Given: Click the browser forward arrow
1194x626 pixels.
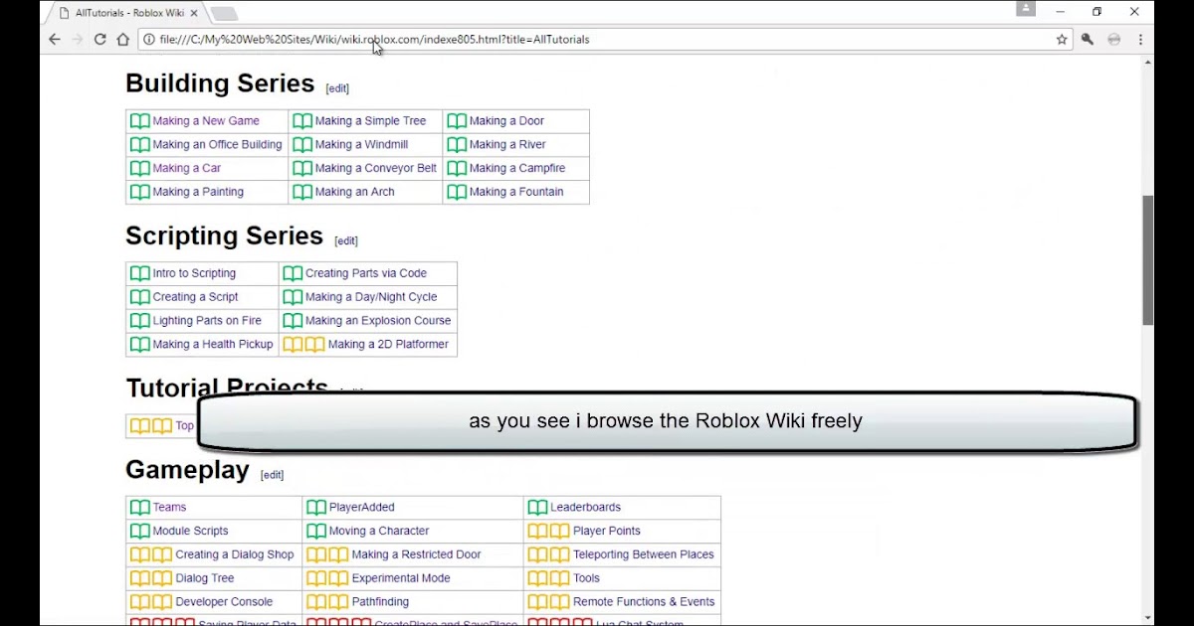Looking at the screenshot, I should click(x=78, y=40).
